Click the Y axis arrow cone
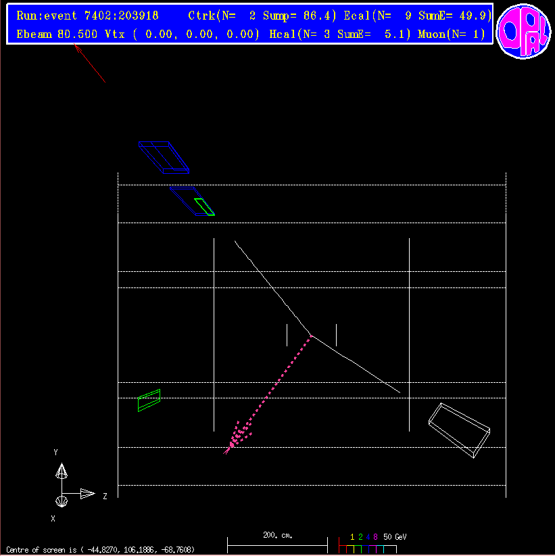 tap(62, 471)
